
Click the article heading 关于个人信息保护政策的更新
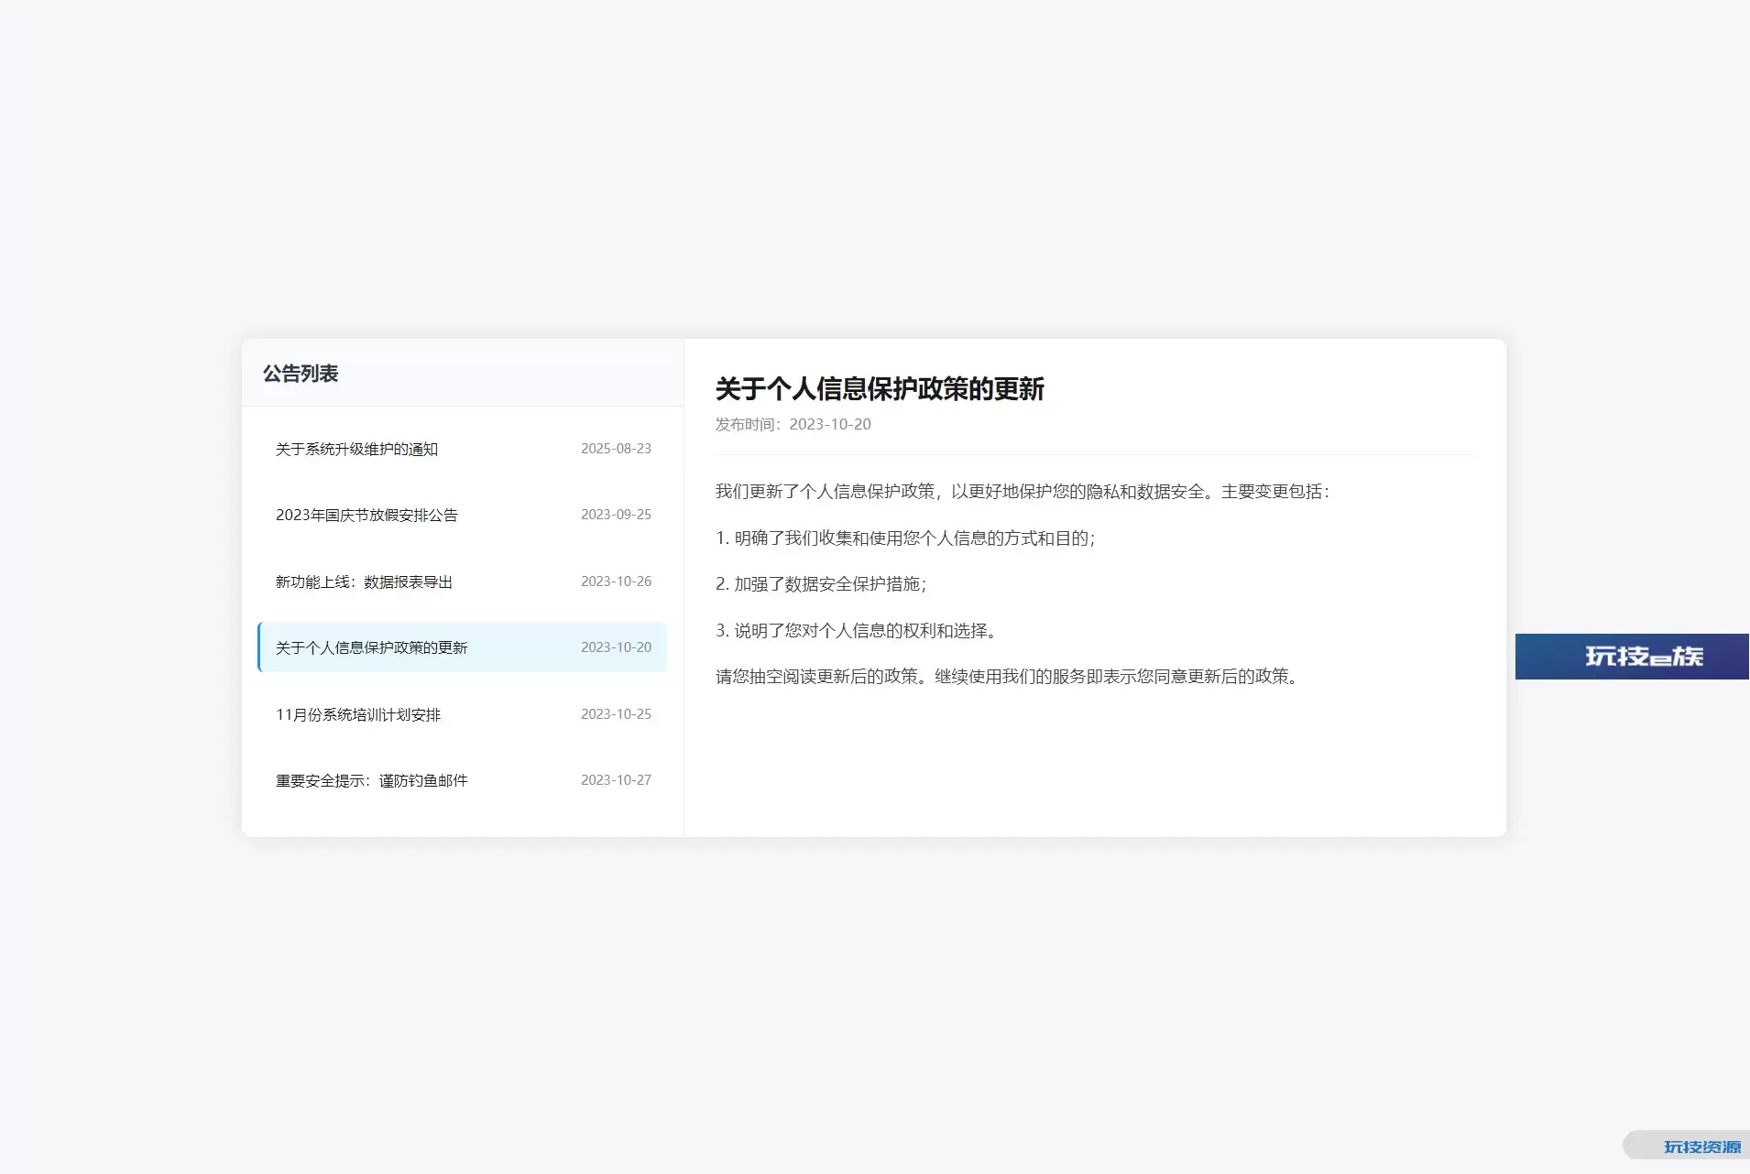880,389
